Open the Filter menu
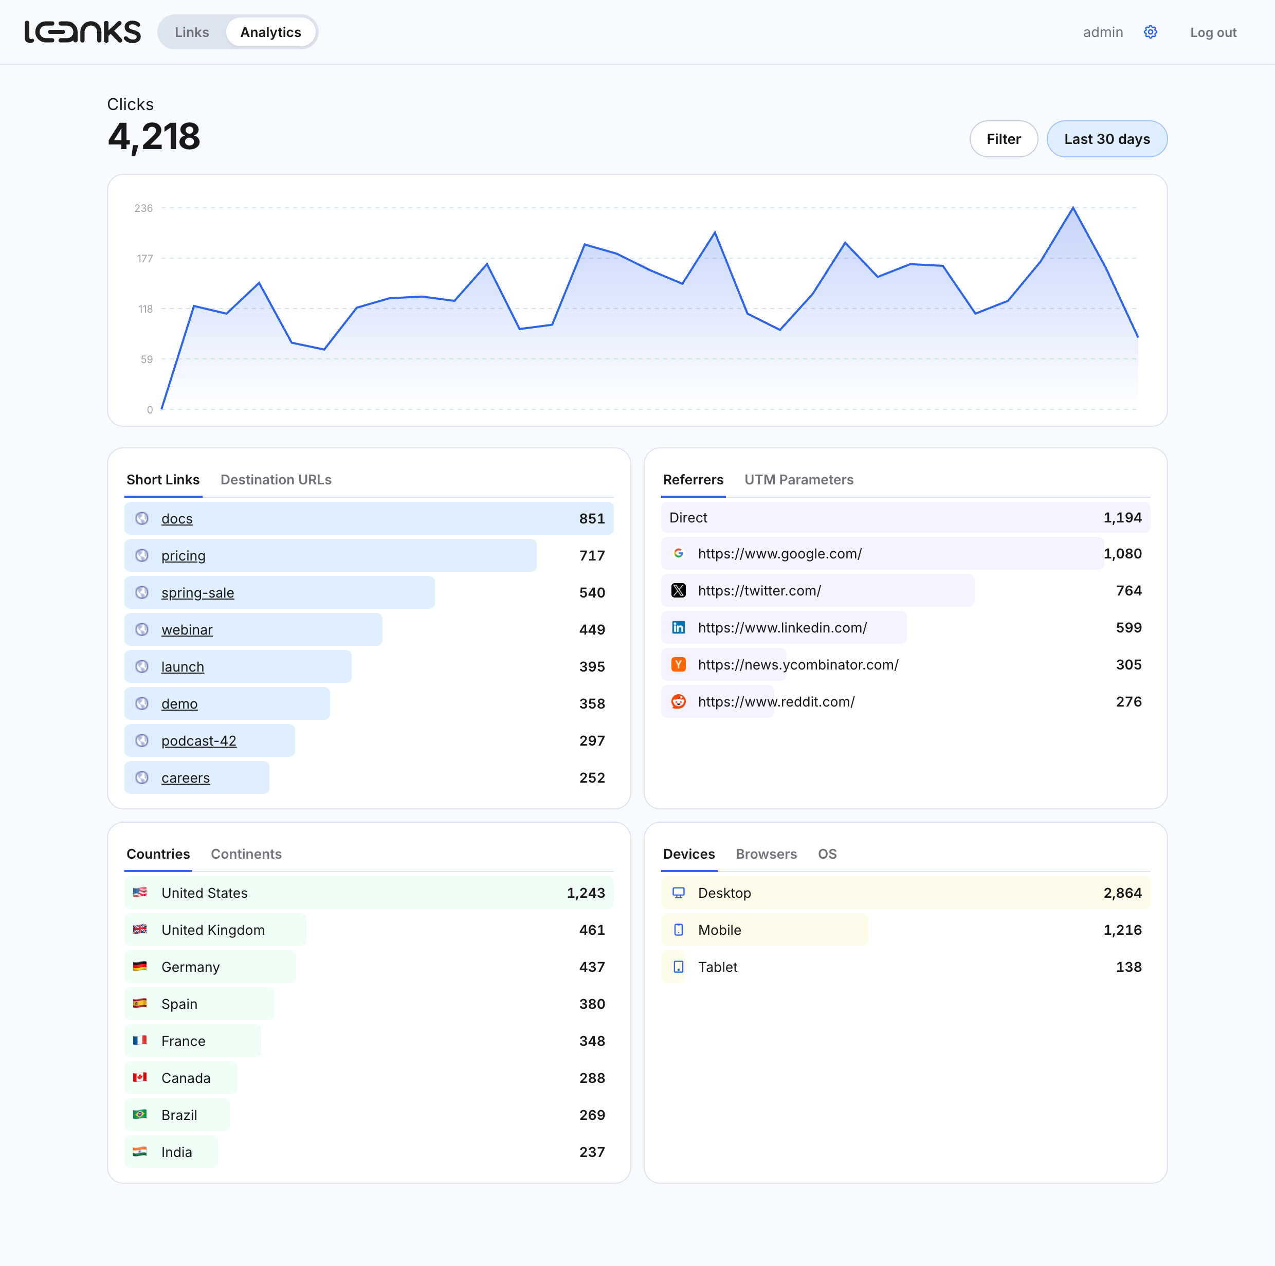The height and width of the screenshot is (1266, 1275). click(1003, 139)
